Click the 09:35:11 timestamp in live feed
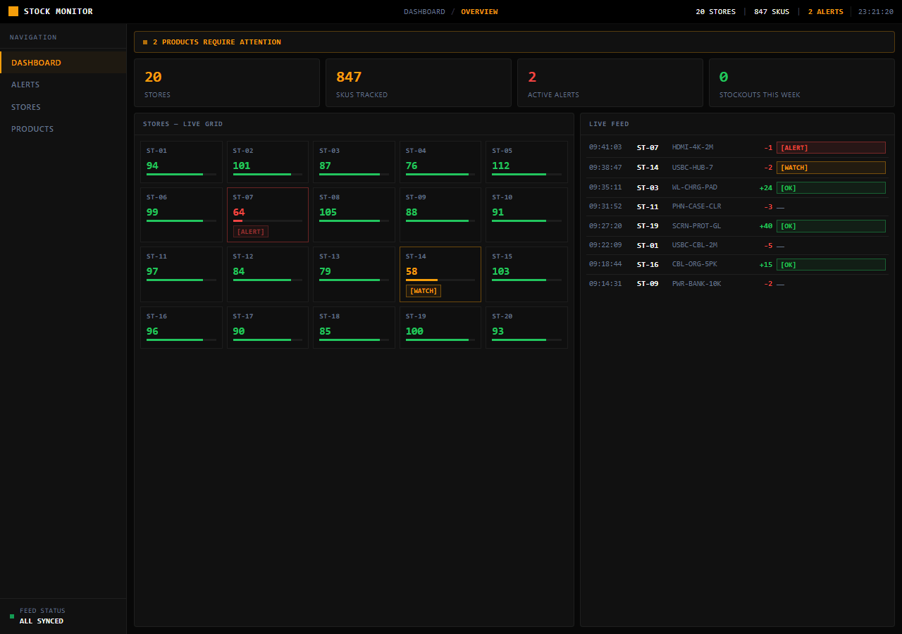Image resolution: width=902 pixels, height=634 pixels. (x=605, y=187)
